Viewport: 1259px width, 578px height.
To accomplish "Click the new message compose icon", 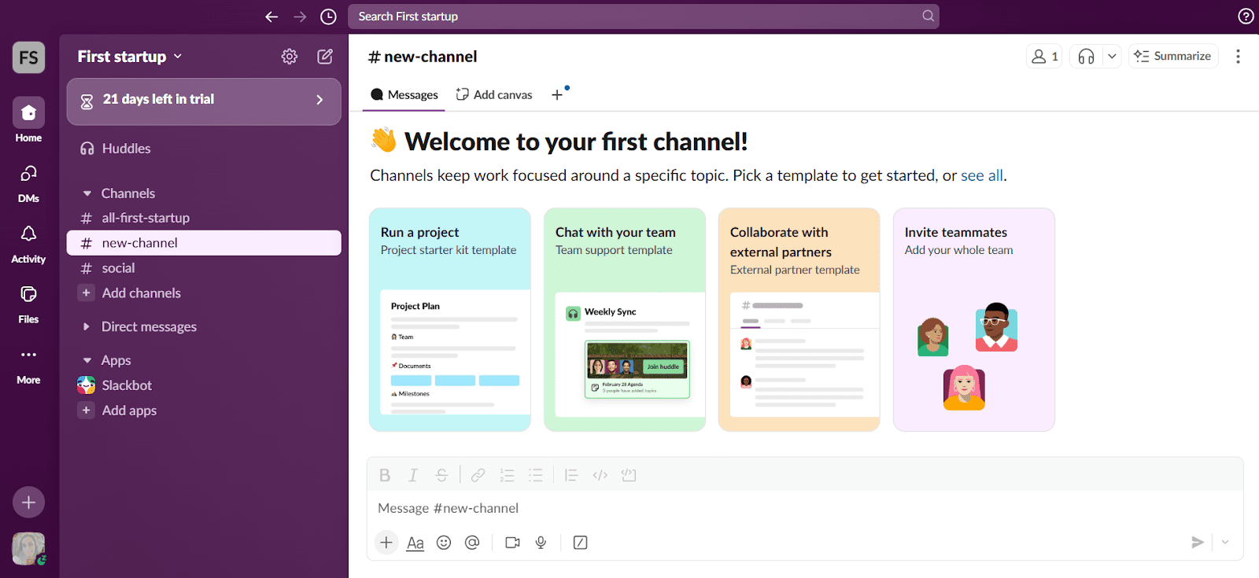I will click(325, 57).
